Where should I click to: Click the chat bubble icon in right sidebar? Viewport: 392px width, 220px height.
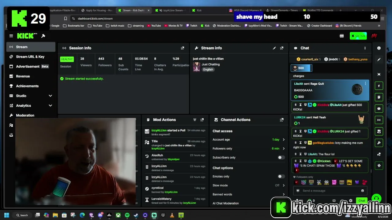pyautogui.click(x=379, y=108)
